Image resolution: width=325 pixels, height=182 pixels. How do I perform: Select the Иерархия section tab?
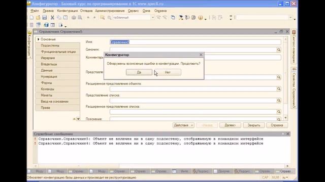(57, 58)
